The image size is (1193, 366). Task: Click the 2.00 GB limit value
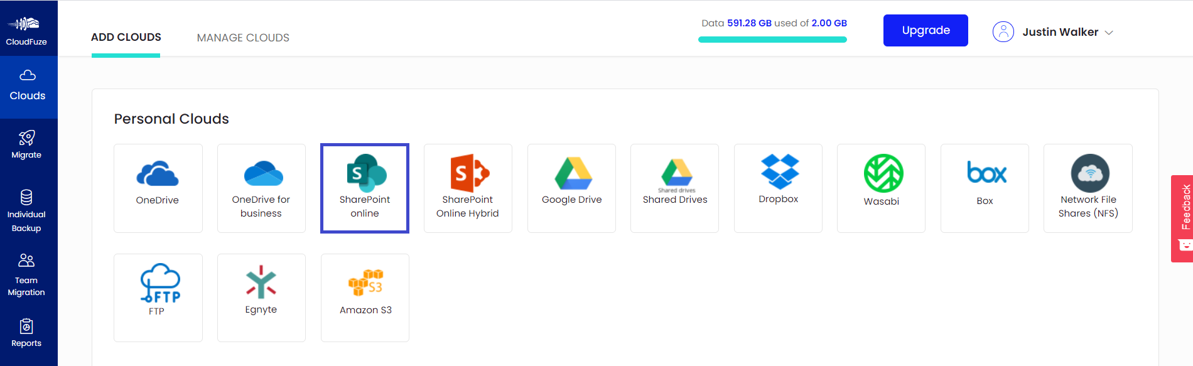click(829, 23)
